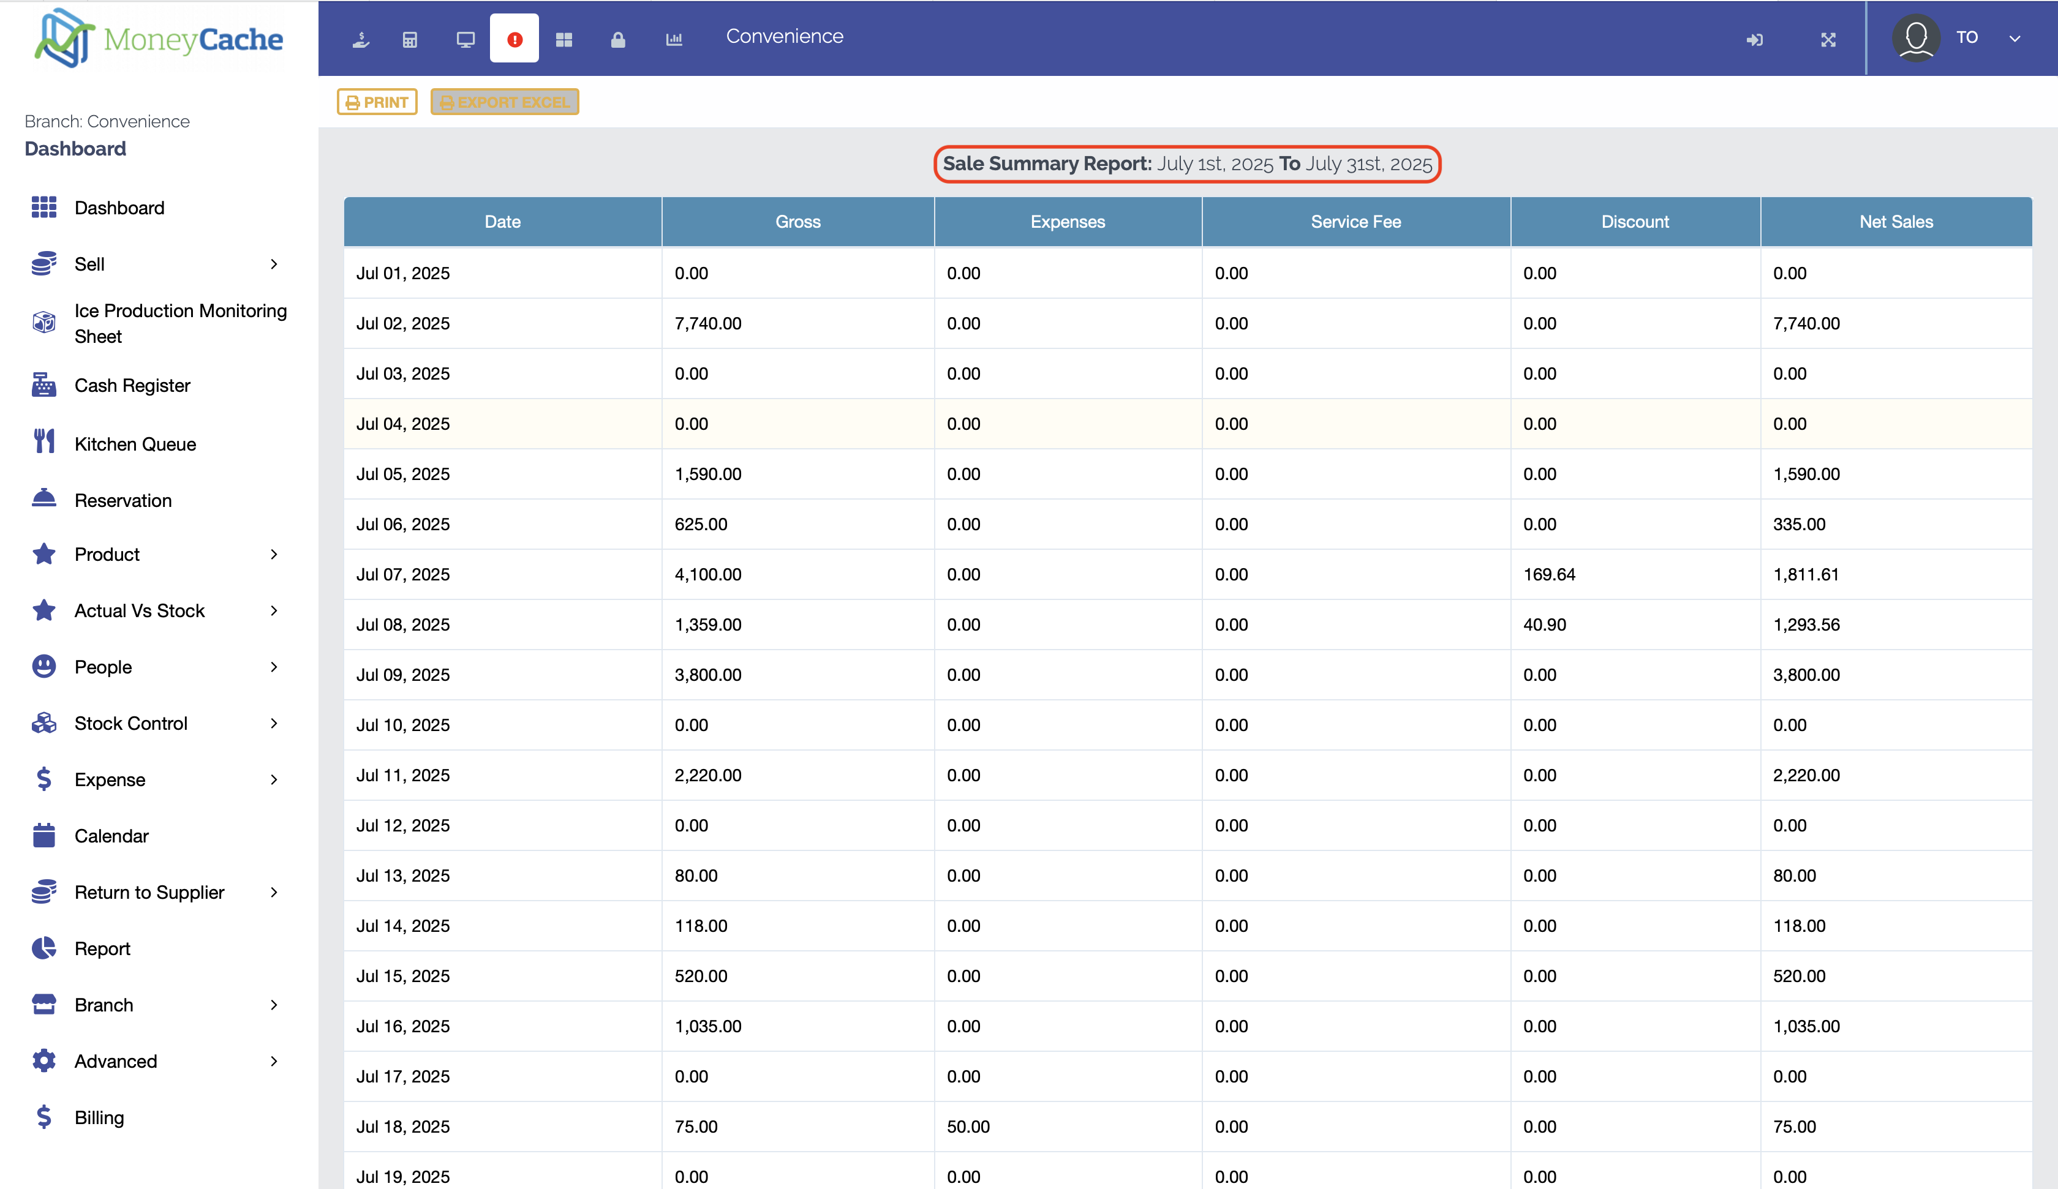The width and height of the screenshot is (2058, 1189).
Task: Click the monitor display icon in toolbar
Action: [x=466, y=39]
